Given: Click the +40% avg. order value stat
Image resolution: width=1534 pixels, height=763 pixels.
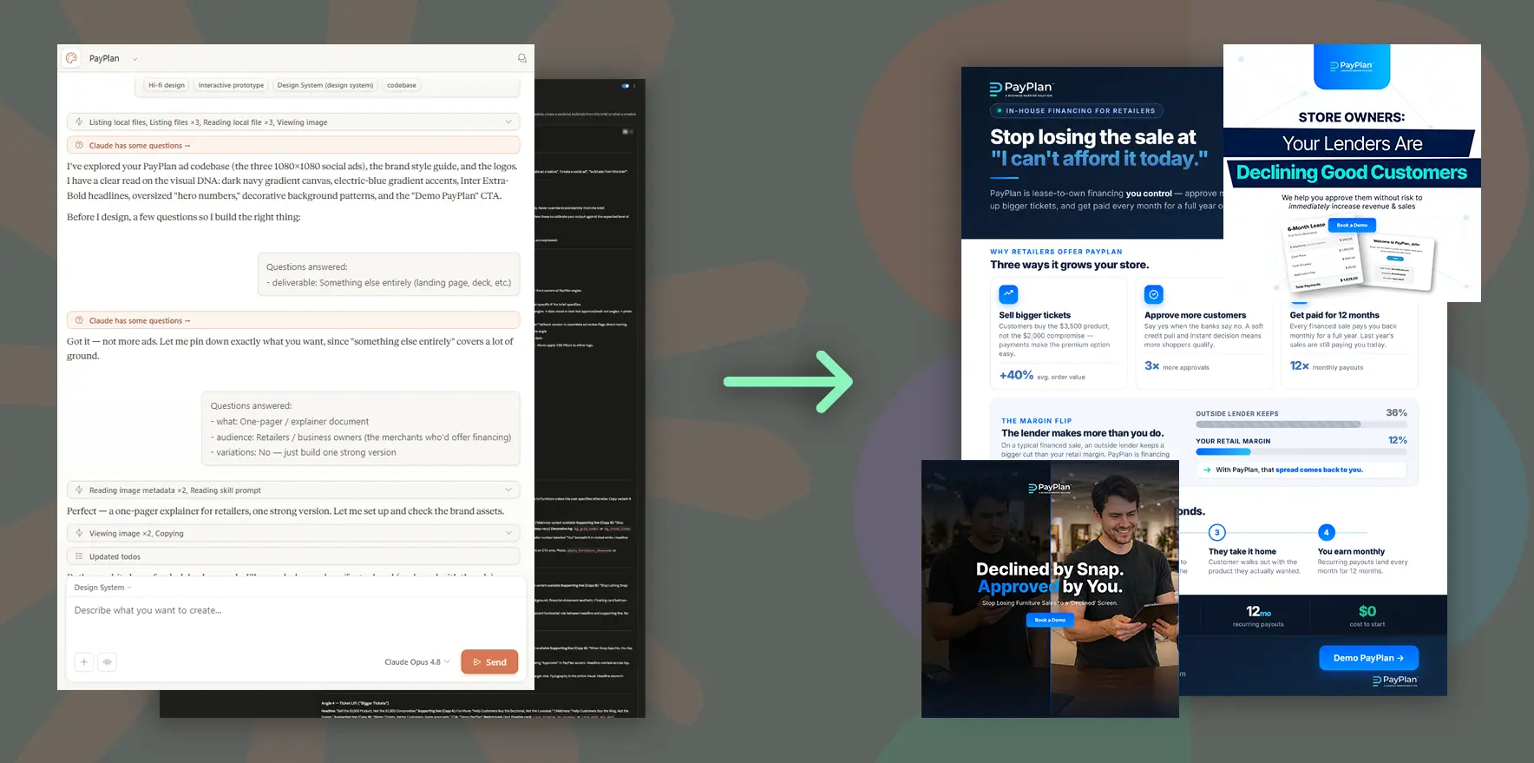Looking at the screenshot, I should pyautogui.click(x=1042, y=375).
